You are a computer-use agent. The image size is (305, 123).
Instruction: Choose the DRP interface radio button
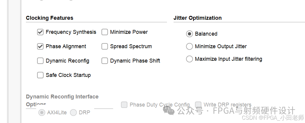pos(73,113)
